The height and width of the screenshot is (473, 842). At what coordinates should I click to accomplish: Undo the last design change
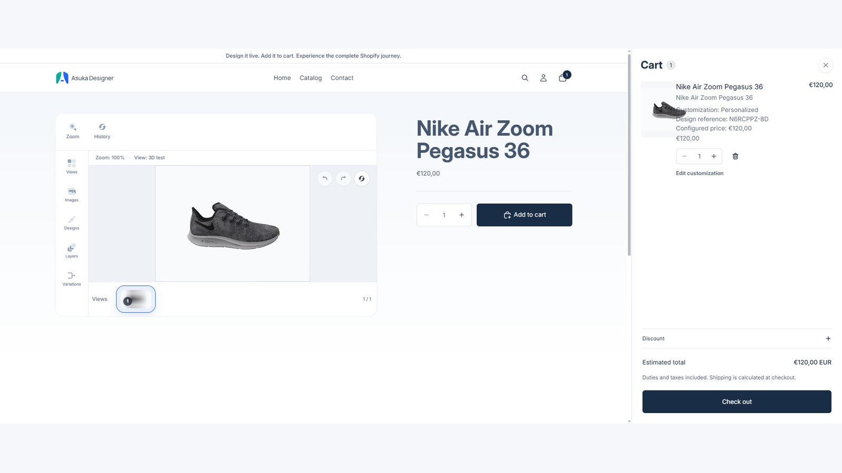tap(325, 178)
